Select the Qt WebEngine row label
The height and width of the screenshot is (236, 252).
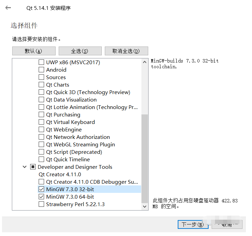[64, 129]
